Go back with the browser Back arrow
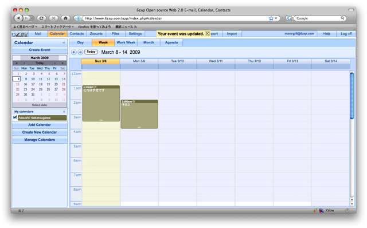The height and width of the screenshot is (228, 367). [18, 18]
